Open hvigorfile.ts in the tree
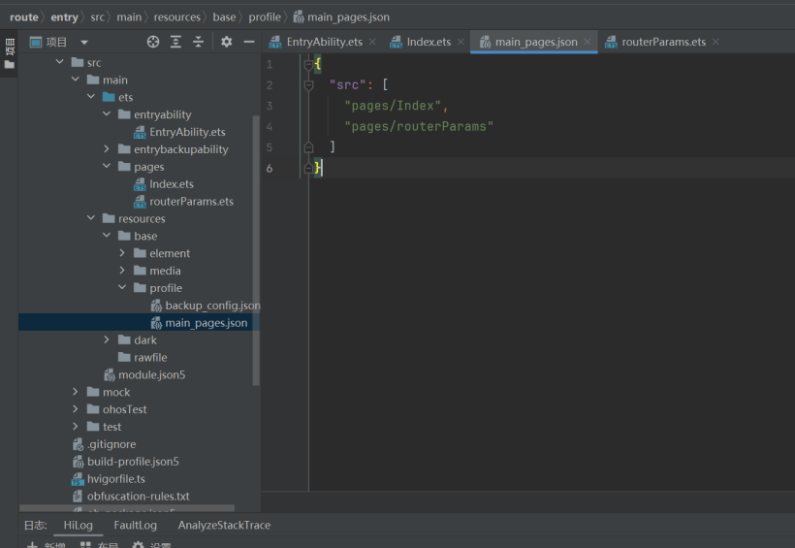This screenshot has width=795, height=548. (109, 478)
